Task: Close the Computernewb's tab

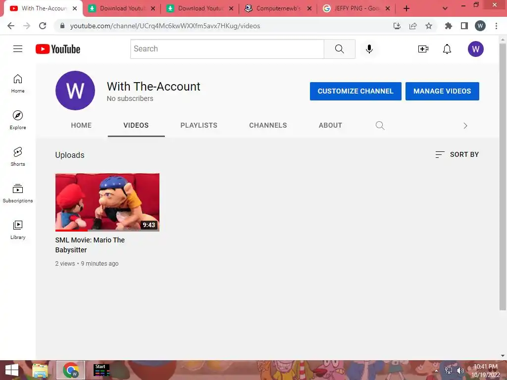Action: [309, 8]
